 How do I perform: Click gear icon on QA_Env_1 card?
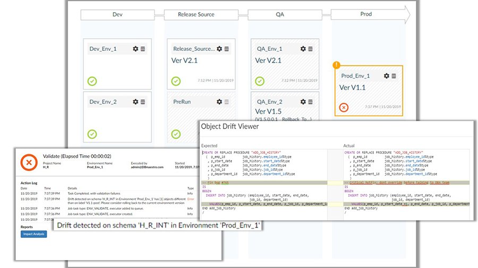[303, 49]
